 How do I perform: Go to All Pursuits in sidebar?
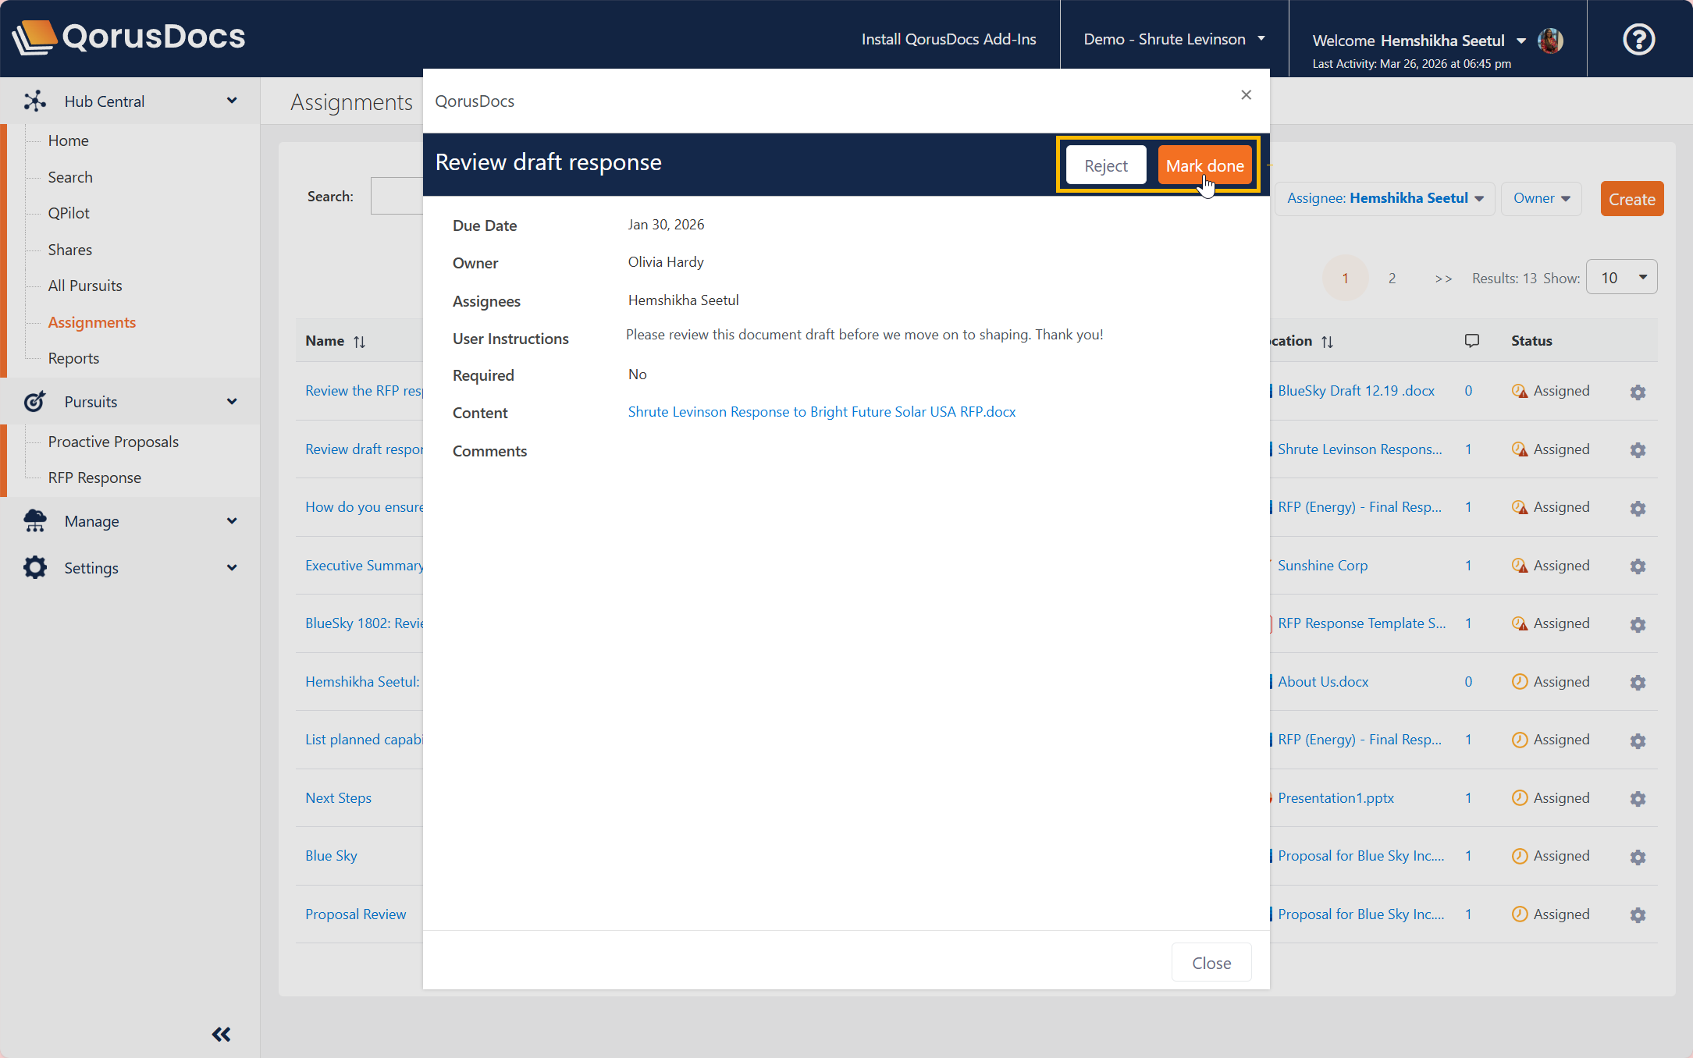pyautogui.click(x=85, y=286)
